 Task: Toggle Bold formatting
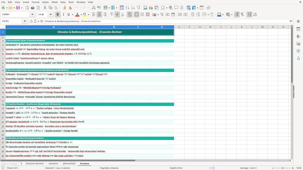58,15
